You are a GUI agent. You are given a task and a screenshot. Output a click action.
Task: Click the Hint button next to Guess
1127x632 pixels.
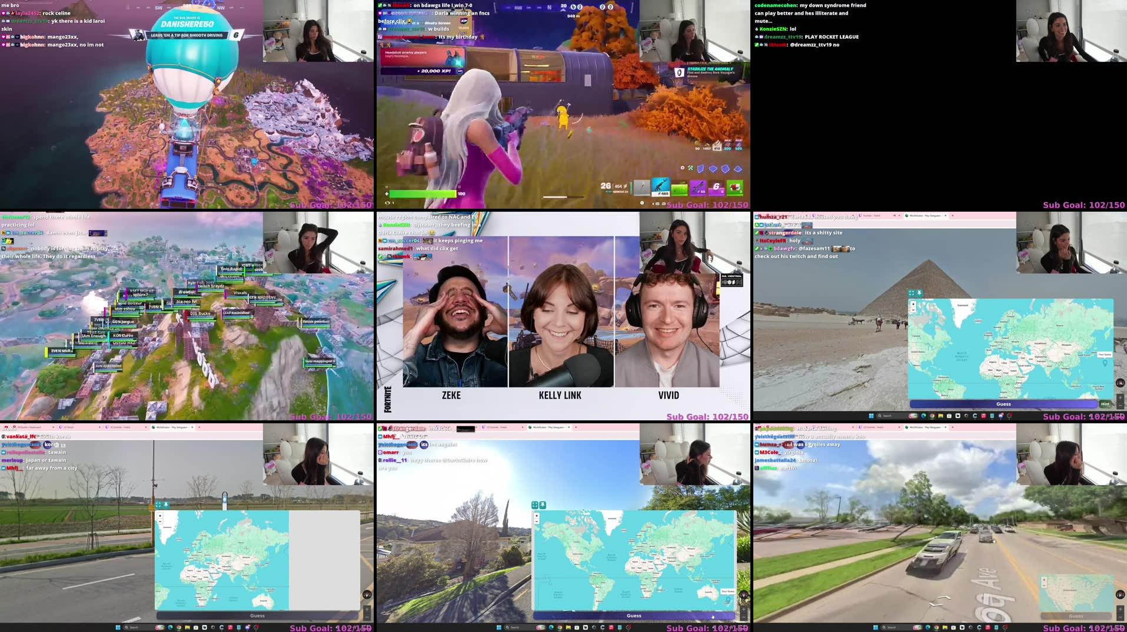pyautogui.click(x=1105, y=404)
